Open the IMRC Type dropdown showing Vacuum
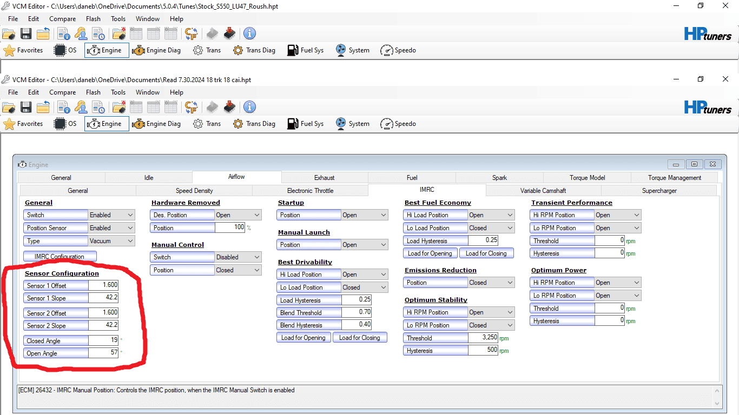The height and width of the screenshot is (415, 739). 111,241
